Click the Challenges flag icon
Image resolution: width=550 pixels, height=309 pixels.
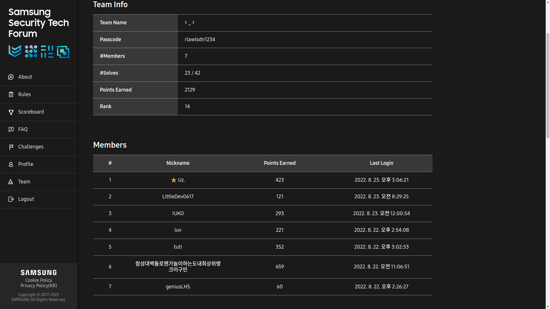(x=11, y=147)
